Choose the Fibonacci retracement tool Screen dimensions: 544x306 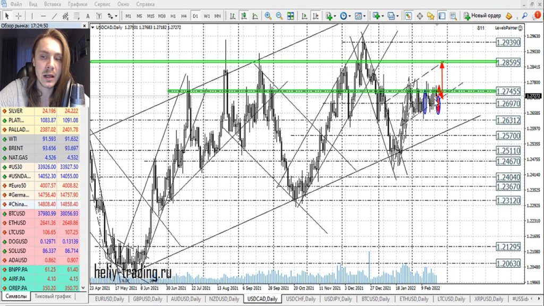point(78,16)
